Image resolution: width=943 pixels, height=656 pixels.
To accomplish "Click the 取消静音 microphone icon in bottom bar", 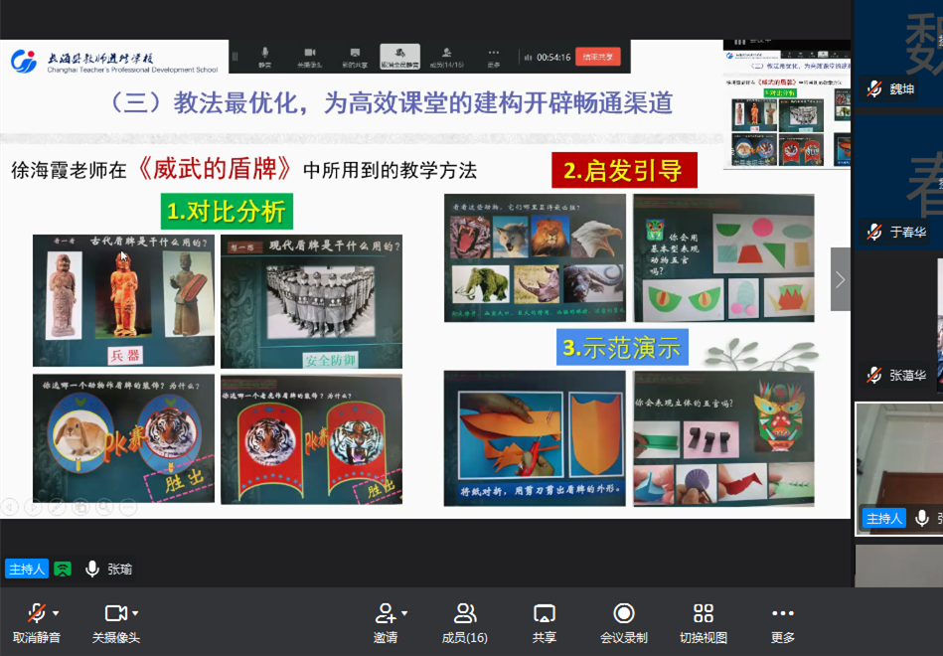I will pyautogui.click(x=37, y=613).
